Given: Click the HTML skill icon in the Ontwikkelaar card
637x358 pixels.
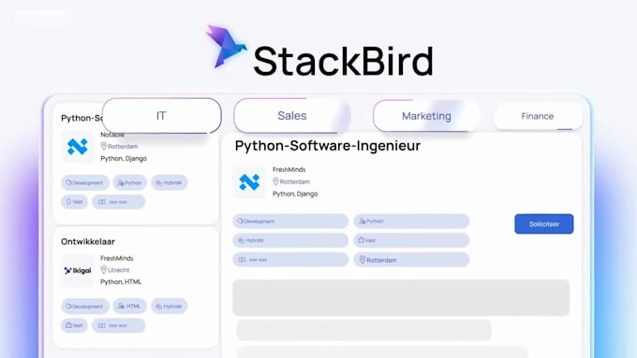Looking at the screenshot, I should click(x=121, y=306).
